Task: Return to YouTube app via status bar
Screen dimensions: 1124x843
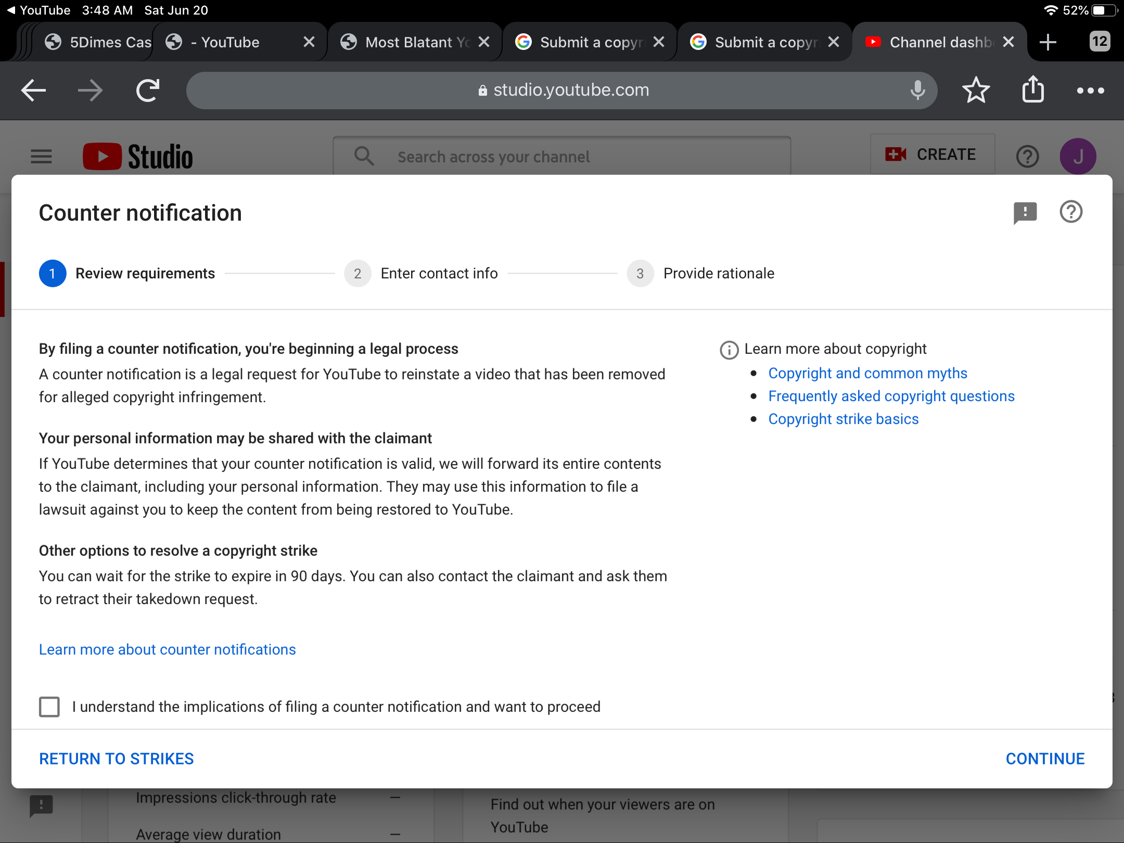Action: (39, 10)
